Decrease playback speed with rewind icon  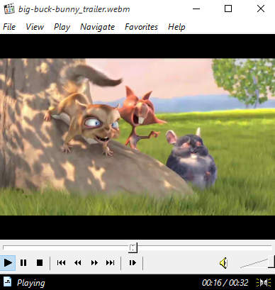[x=77, y=263]
